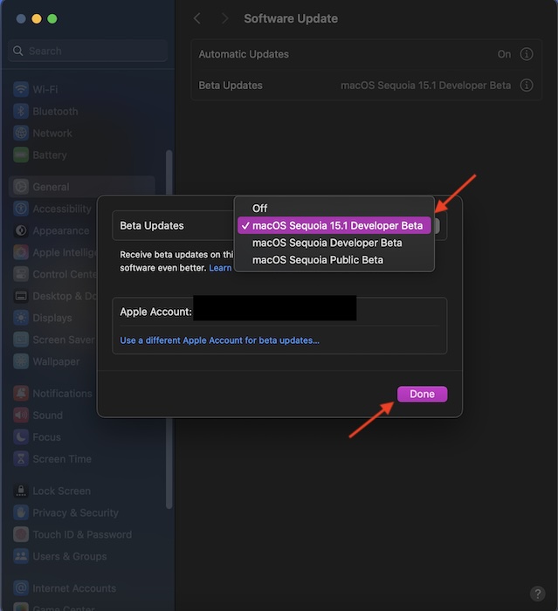This screenshot has height=611, width=558.
Task: Click the Software Update title
Action: (x=291, y=18)
